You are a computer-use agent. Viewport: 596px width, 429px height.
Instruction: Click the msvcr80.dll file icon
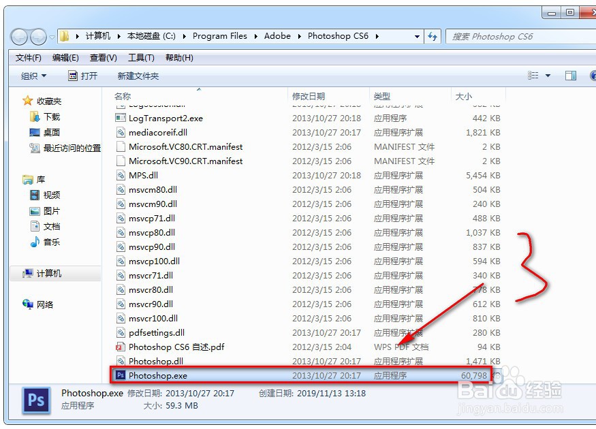tap(121, 290)
